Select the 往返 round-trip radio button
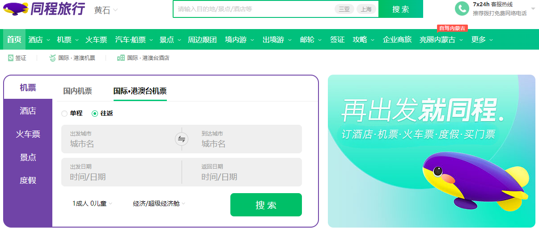539x228 pixels. point(95,114)
